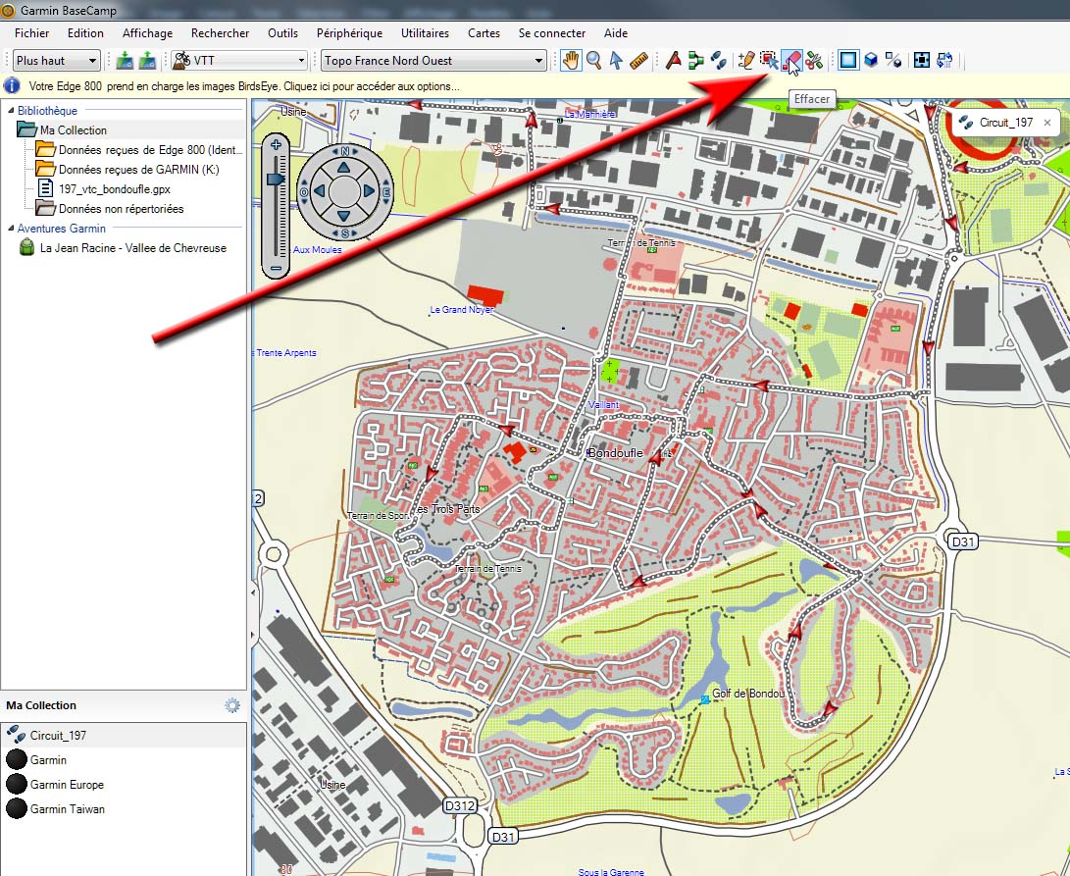The image size is (1070, 876).
Task: Pan the map west with compass left arrow
Action: click(x=319, y=192)
